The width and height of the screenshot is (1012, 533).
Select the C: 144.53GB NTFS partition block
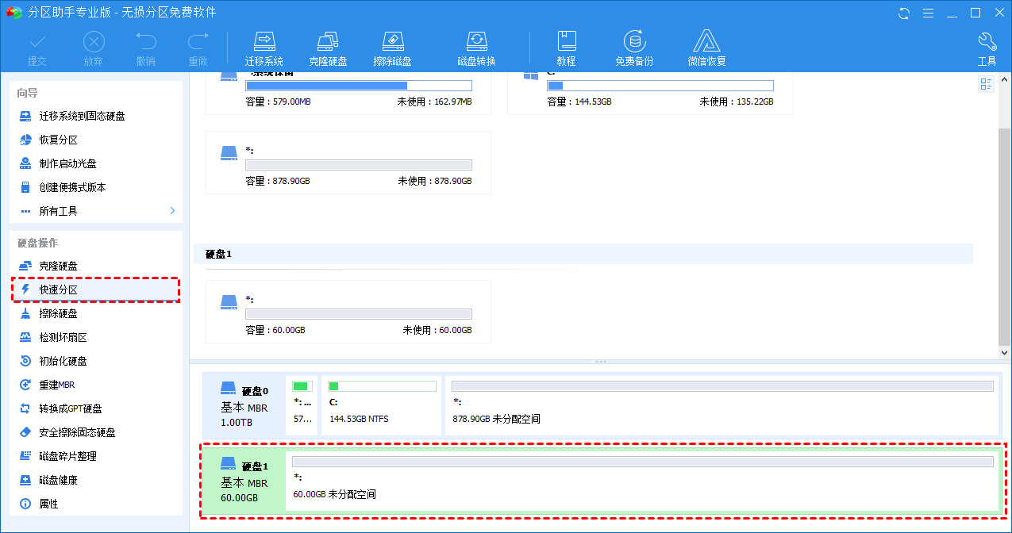pyautogui.click(x=382, y=405)
